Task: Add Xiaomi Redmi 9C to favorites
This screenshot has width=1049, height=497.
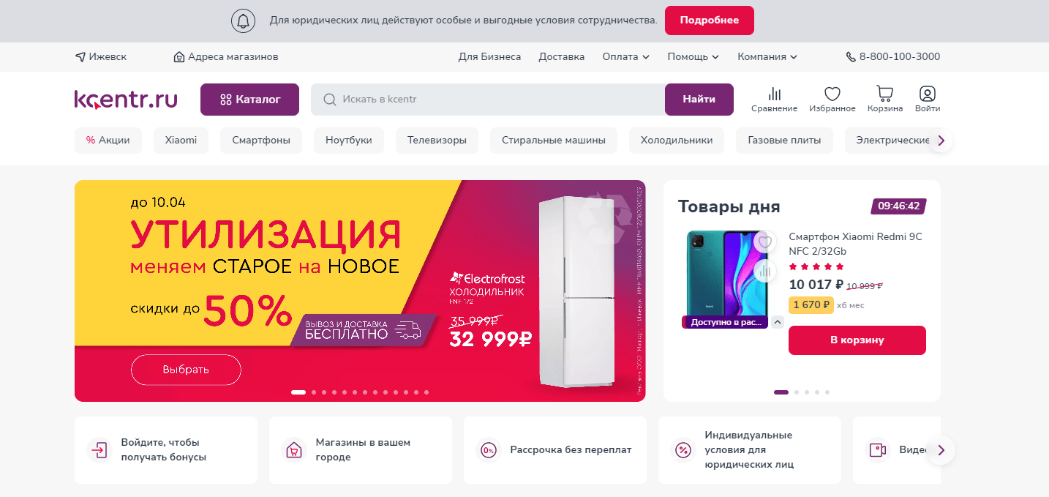Action: point(765,242)
